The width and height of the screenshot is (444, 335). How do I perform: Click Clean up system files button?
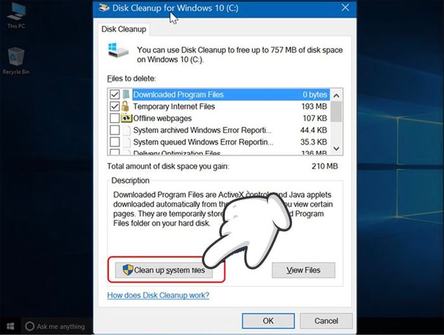pos(164,270)
